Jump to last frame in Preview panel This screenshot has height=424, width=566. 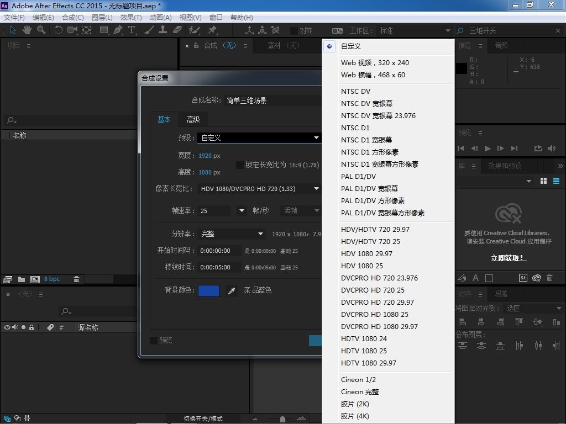[x=515, y=148]
